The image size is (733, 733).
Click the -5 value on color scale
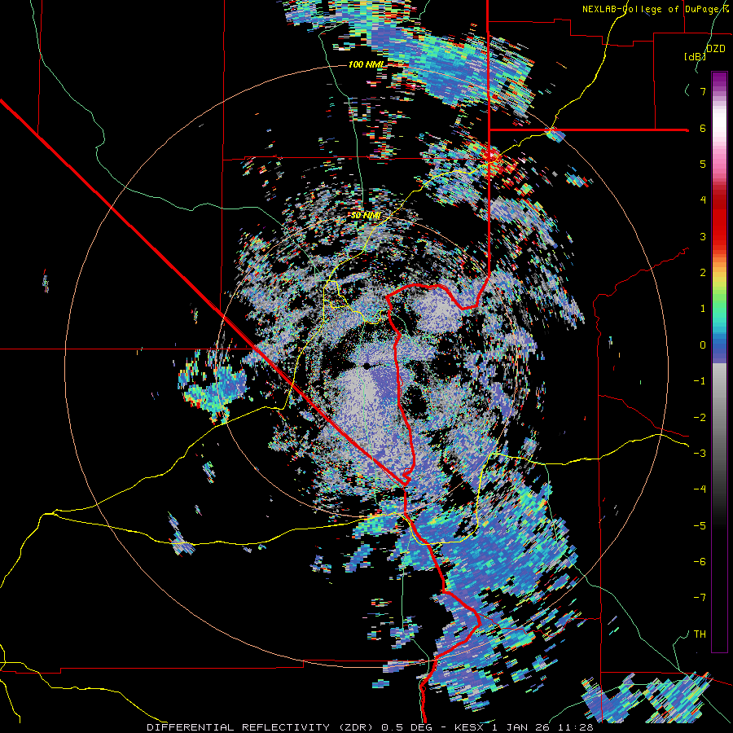(x=700, y=526)
